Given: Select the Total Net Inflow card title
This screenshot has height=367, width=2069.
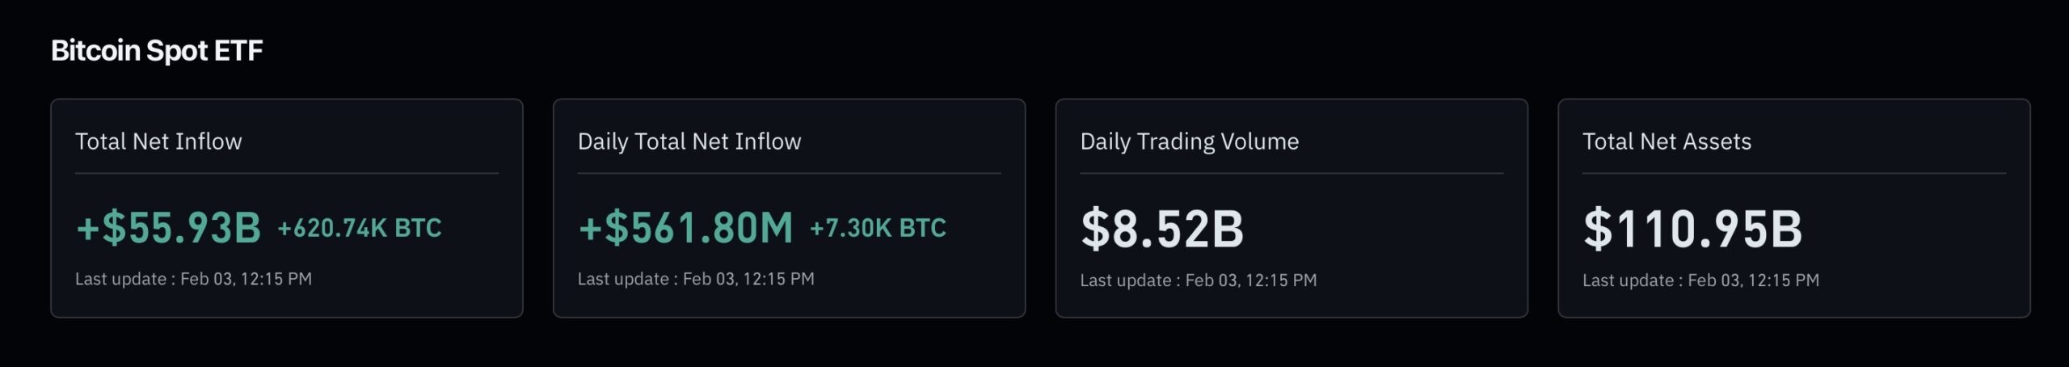Looking at the screenshot, I should click(158, 141).
